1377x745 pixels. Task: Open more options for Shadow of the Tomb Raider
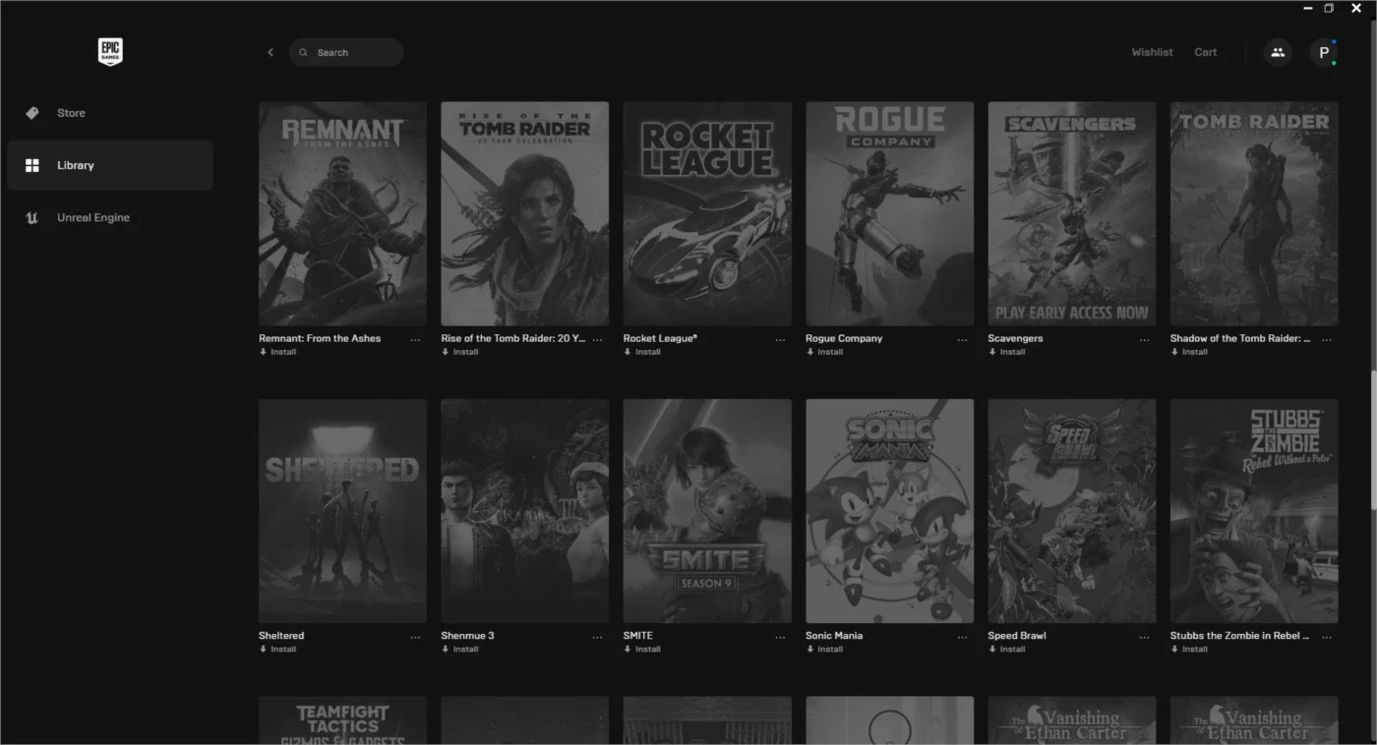click(1327, 340)
